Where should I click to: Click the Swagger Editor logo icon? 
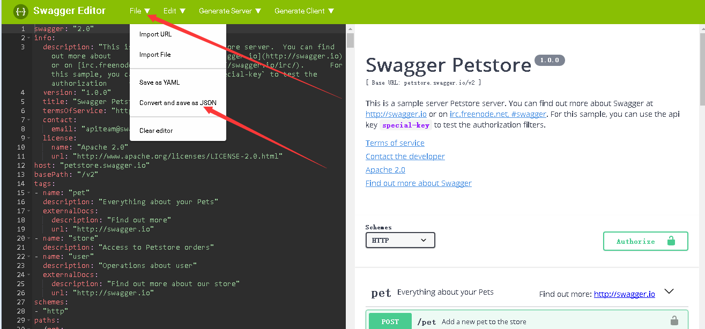pyautogui.click(x=20, y=11)
